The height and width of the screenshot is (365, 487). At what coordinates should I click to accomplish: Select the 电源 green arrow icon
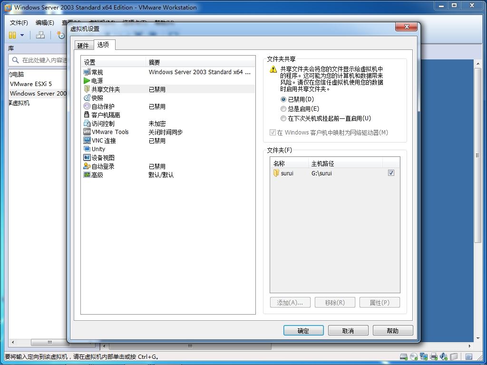coord(87,81)
